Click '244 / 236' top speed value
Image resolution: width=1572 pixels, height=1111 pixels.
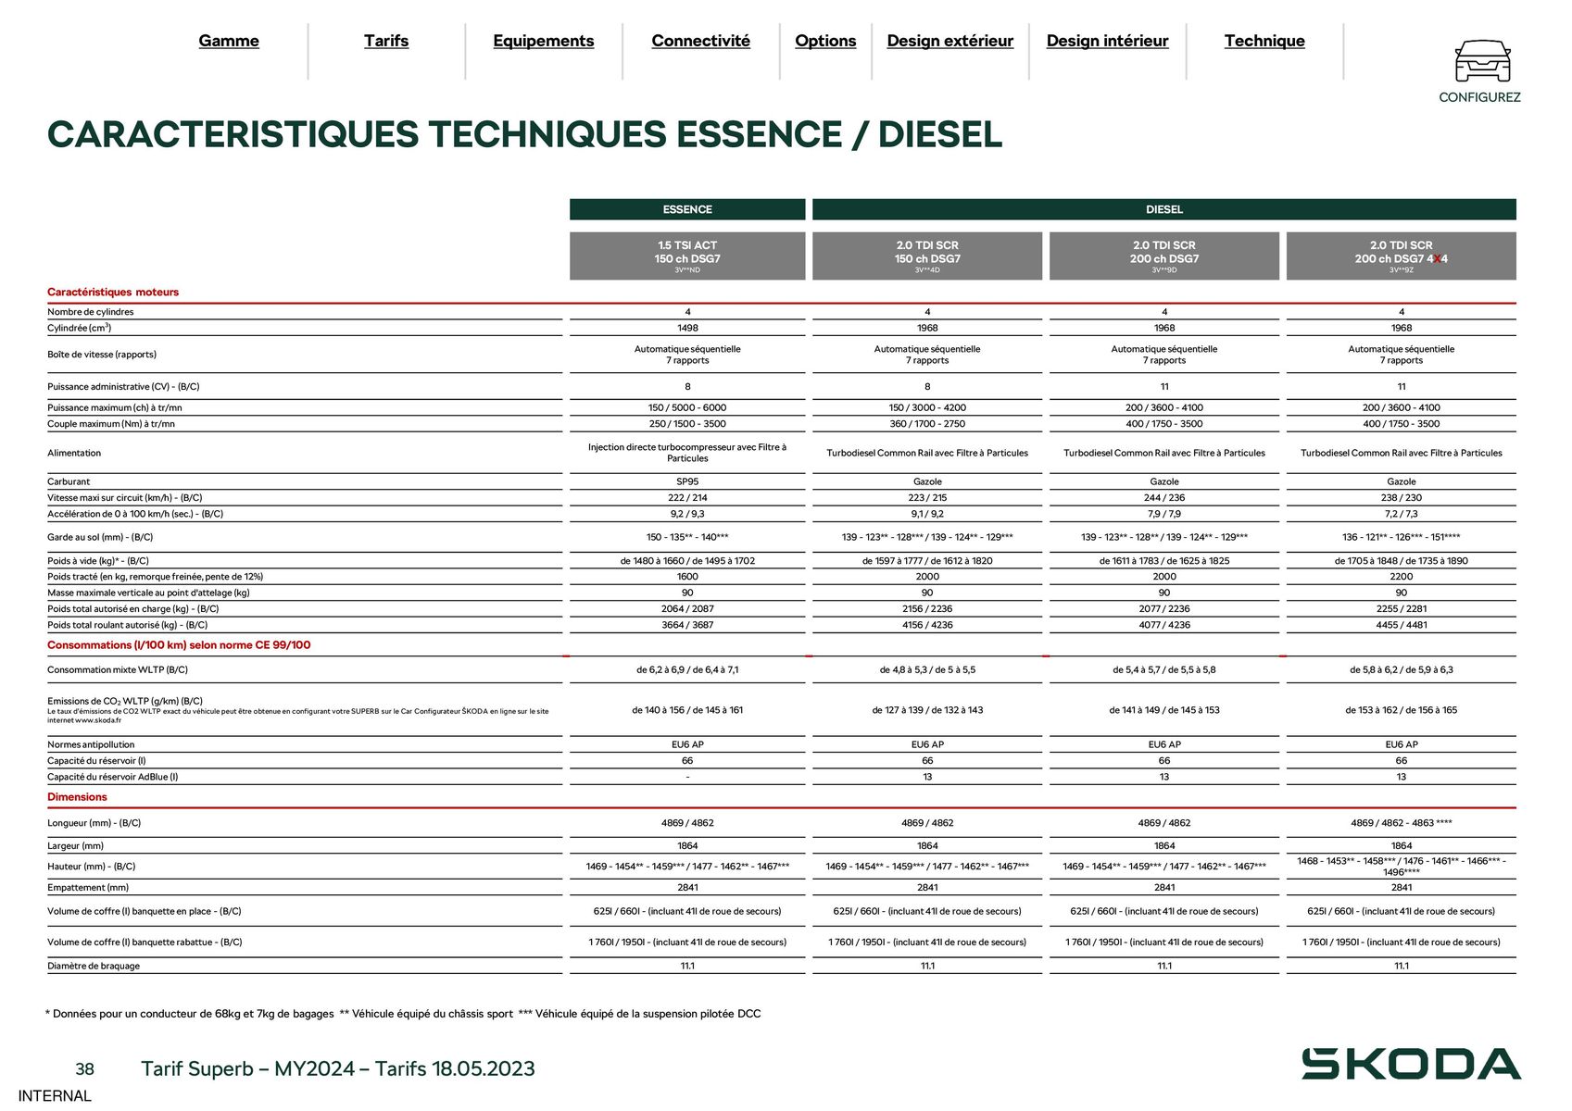click(1164, 498)
